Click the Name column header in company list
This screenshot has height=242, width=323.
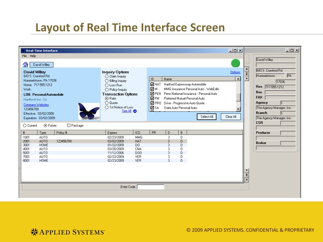click(199, 79)
